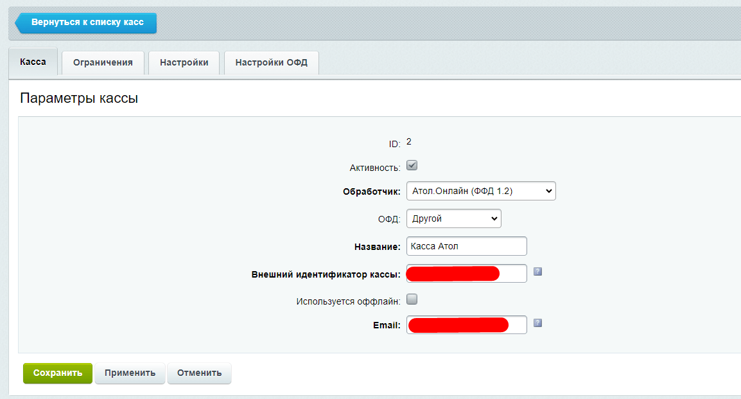Open the Обработчик dropdown

pyautogui.click(x=481, y=191)
